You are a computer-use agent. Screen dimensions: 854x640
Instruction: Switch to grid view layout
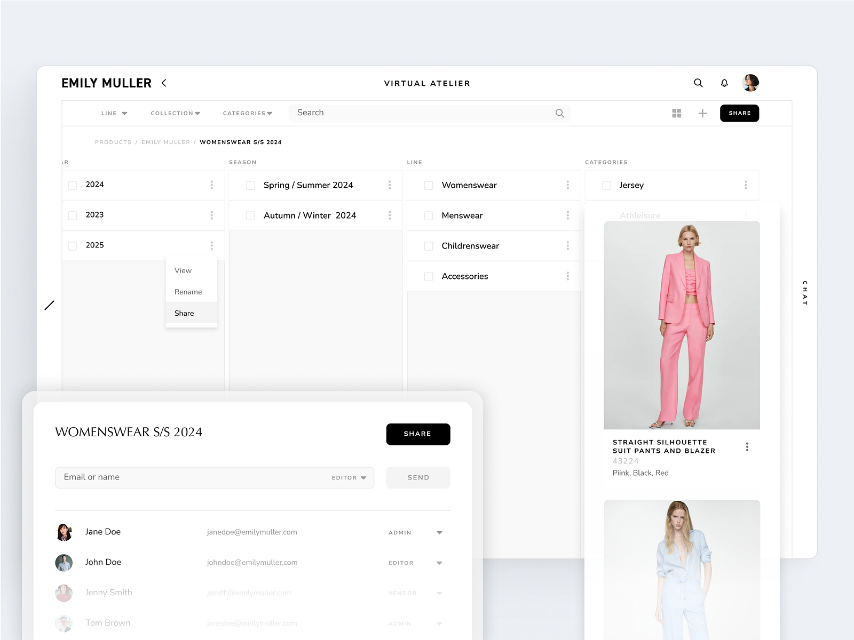click(676, 113)
